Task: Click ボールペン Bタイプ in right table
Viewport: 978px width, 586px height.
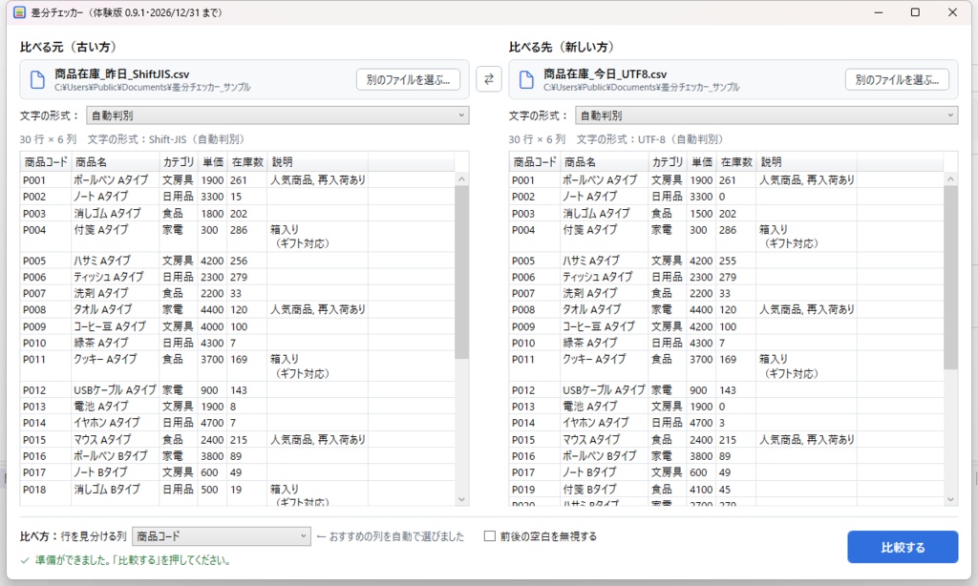Action: pos(600,455)
